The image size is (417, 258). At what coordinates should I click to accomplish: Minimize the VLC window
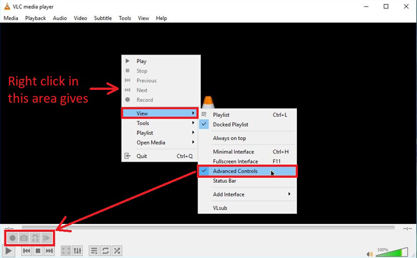[x=366, y=6]
